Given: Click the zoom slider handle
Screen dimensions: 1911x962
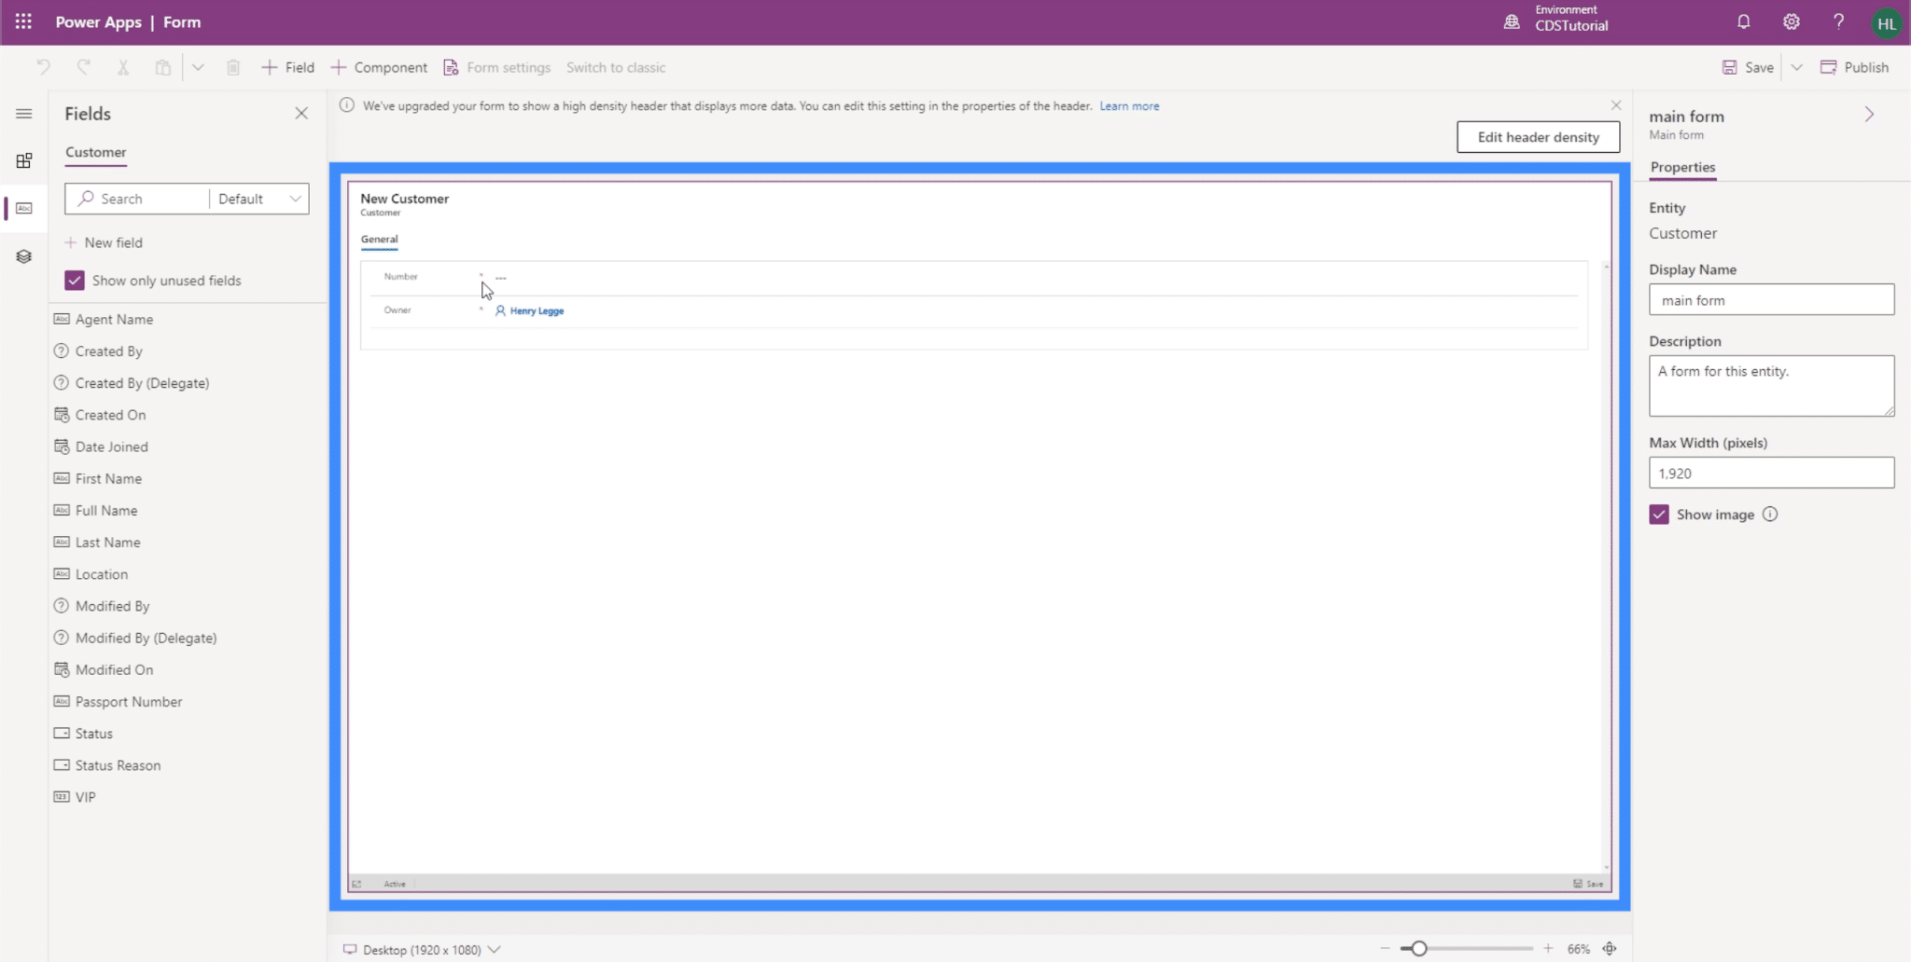Looking at the screenshot, I should click(x=1418, y=949).
